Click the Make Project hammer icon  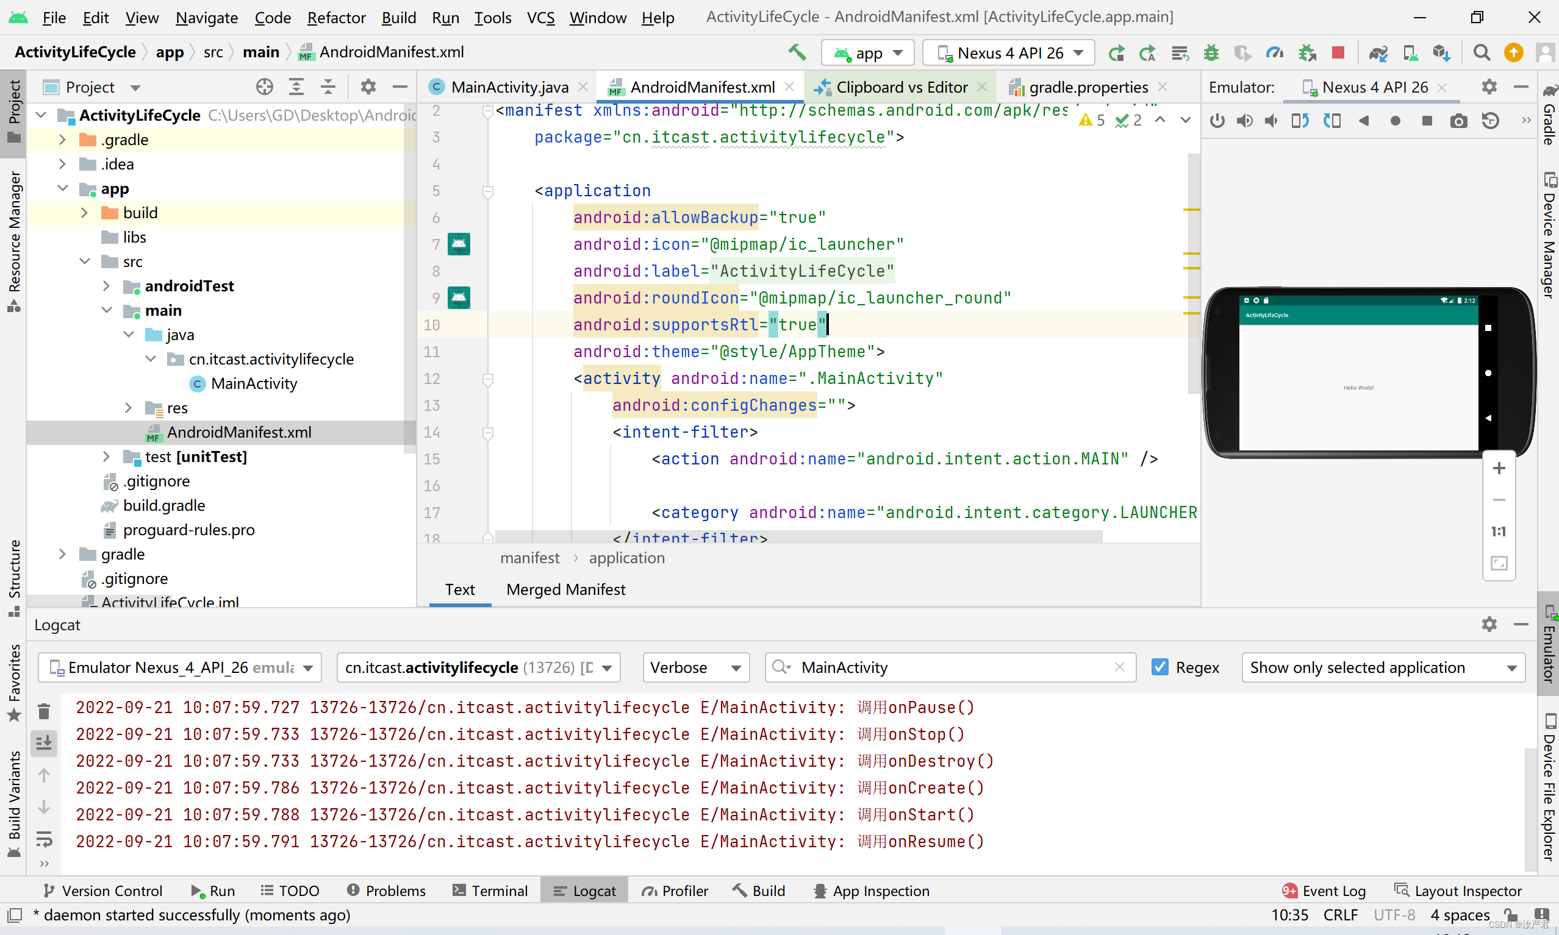797,53
